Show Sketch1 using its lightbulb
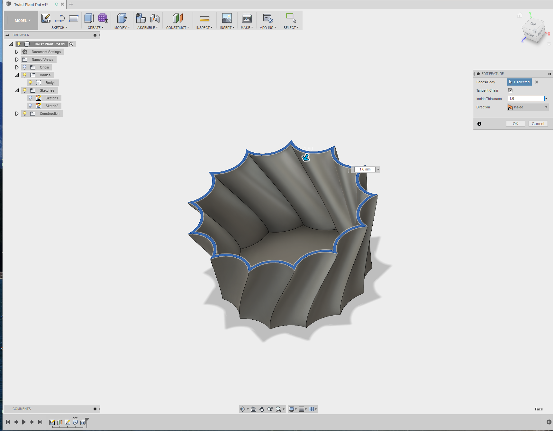Screen dimensions: 553x431 (31, 98)
